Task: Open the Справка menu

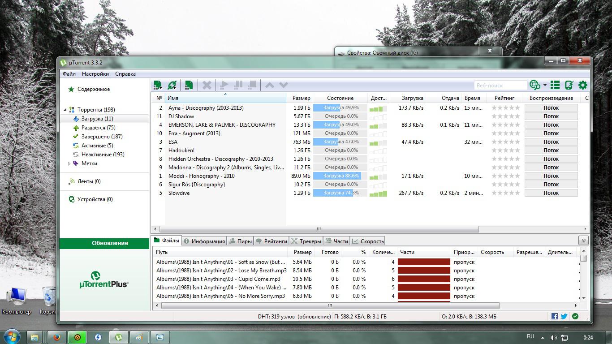Action: (125, 74)
